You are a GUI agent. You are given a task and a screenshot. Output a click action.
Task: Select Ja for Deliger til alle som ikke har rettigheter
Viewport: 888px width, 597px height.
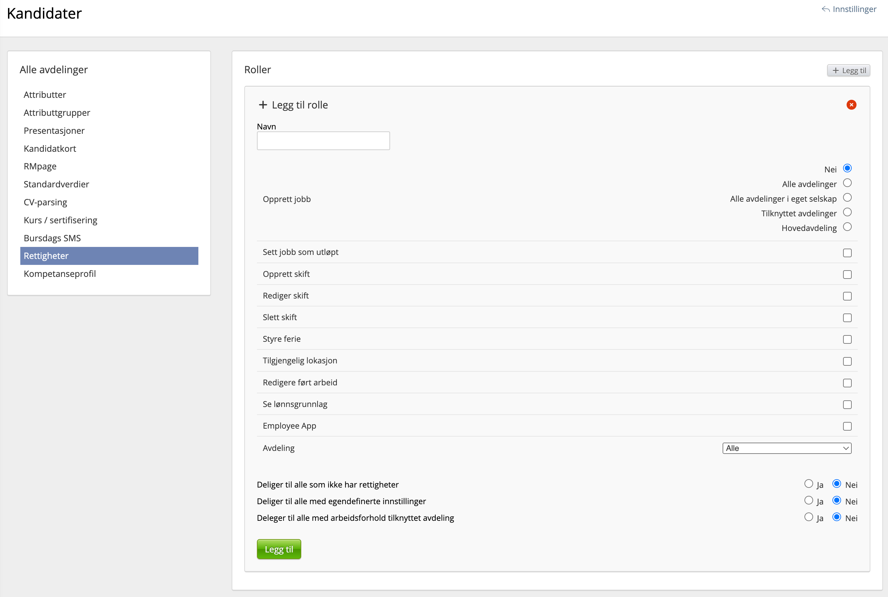(808, 484)
